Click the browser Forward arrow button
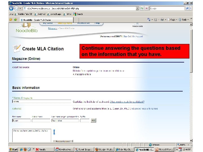This screenshot has height=152, width=203. (x=16, y=8)
